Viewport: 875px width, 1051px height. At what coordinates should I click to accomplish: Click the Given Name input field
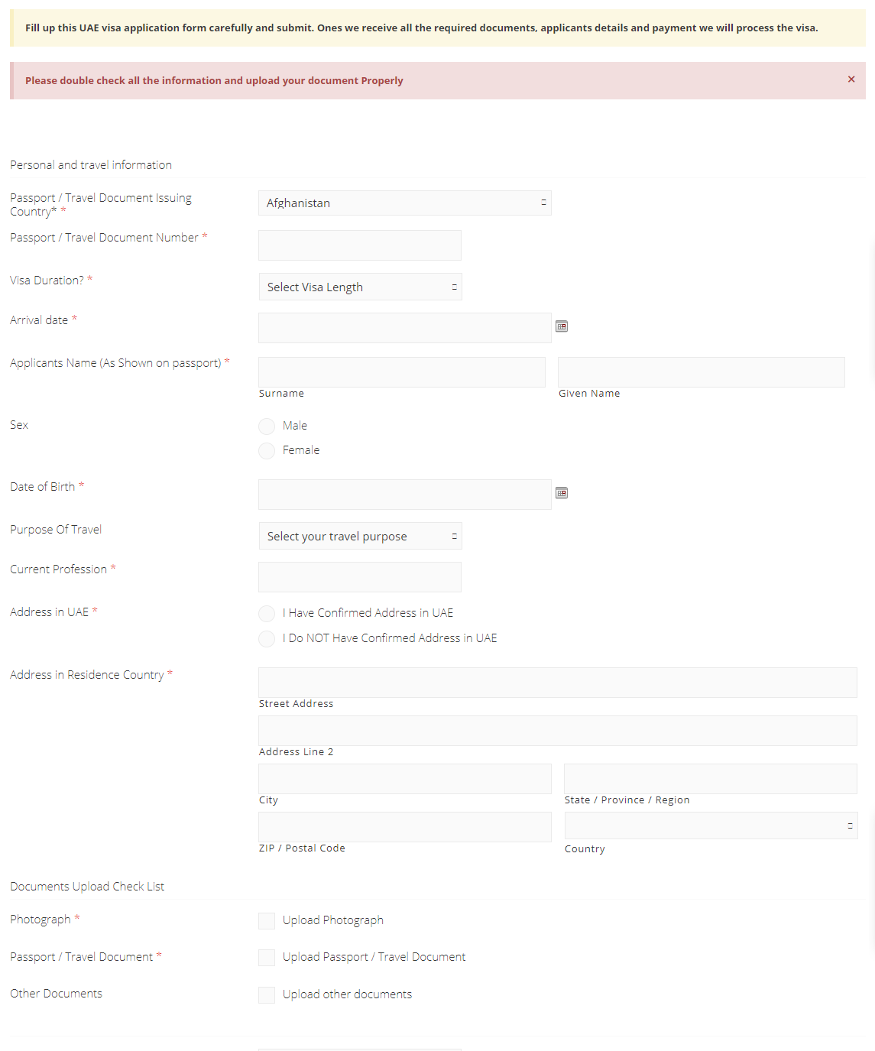click(700, 371)
